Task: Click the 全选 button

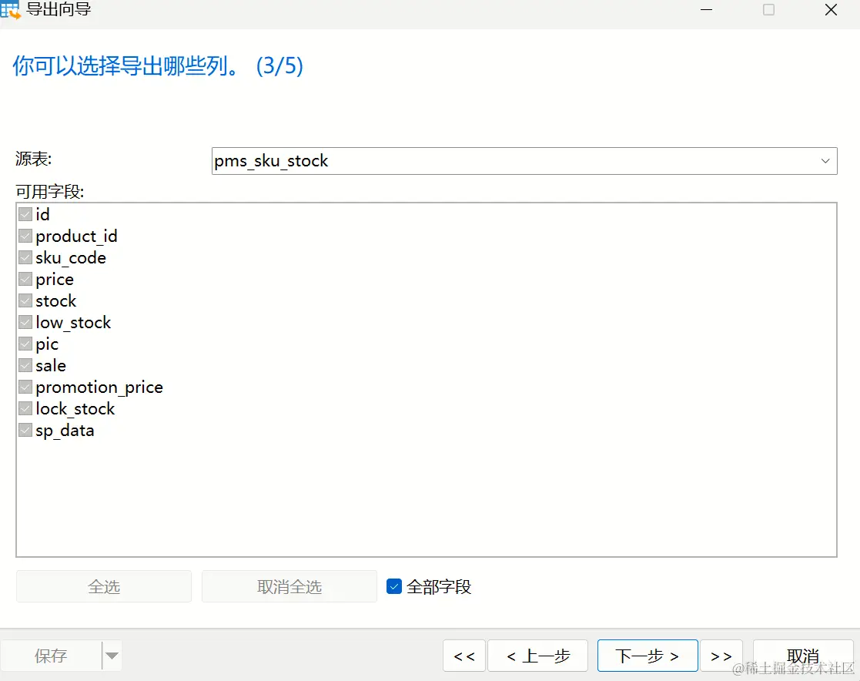Action: [x=104, y=586]
